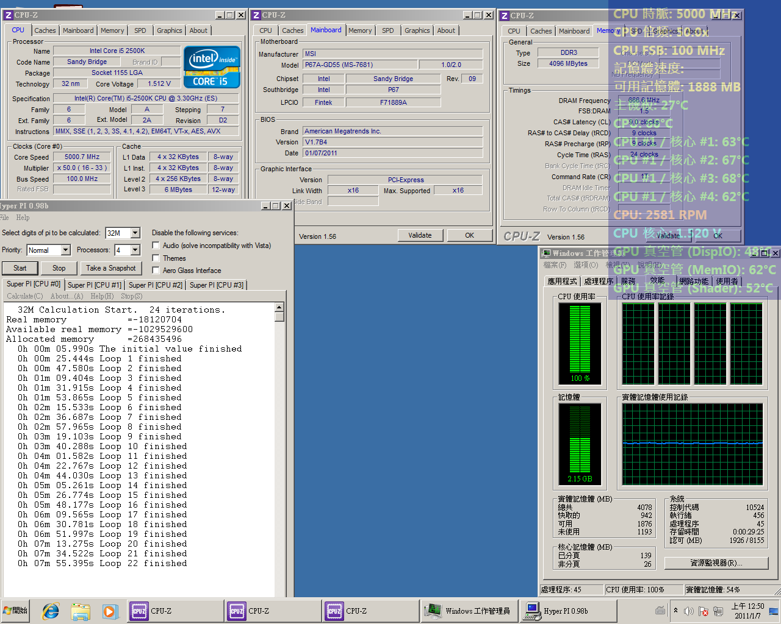This screenshot has height=624, width=781.
Task: Open 資源監視器(R) resource monitor button
Action: (716, 563)
